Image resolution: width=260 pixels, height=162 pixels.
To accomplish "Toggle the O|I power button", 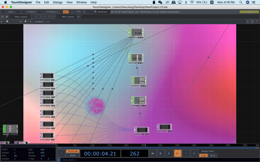I will [x=66, y=12].
